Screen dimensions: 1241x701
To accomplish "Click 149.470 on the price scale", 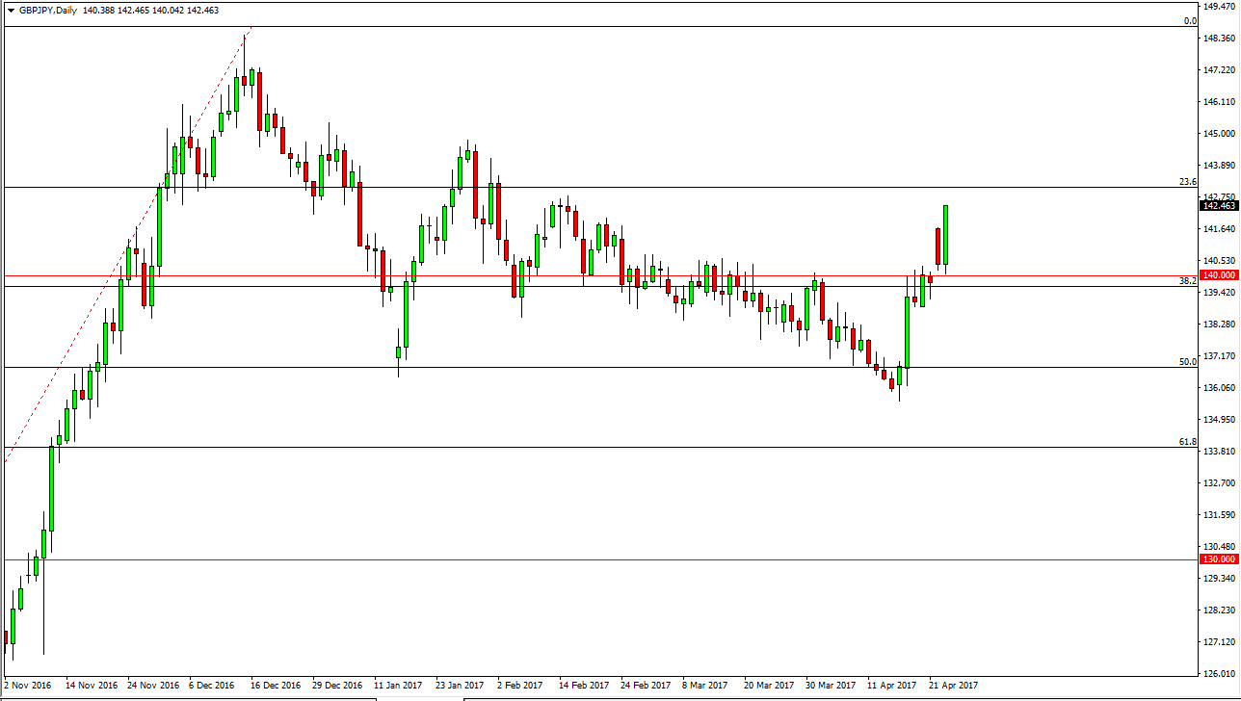I will click(1219, 6).
